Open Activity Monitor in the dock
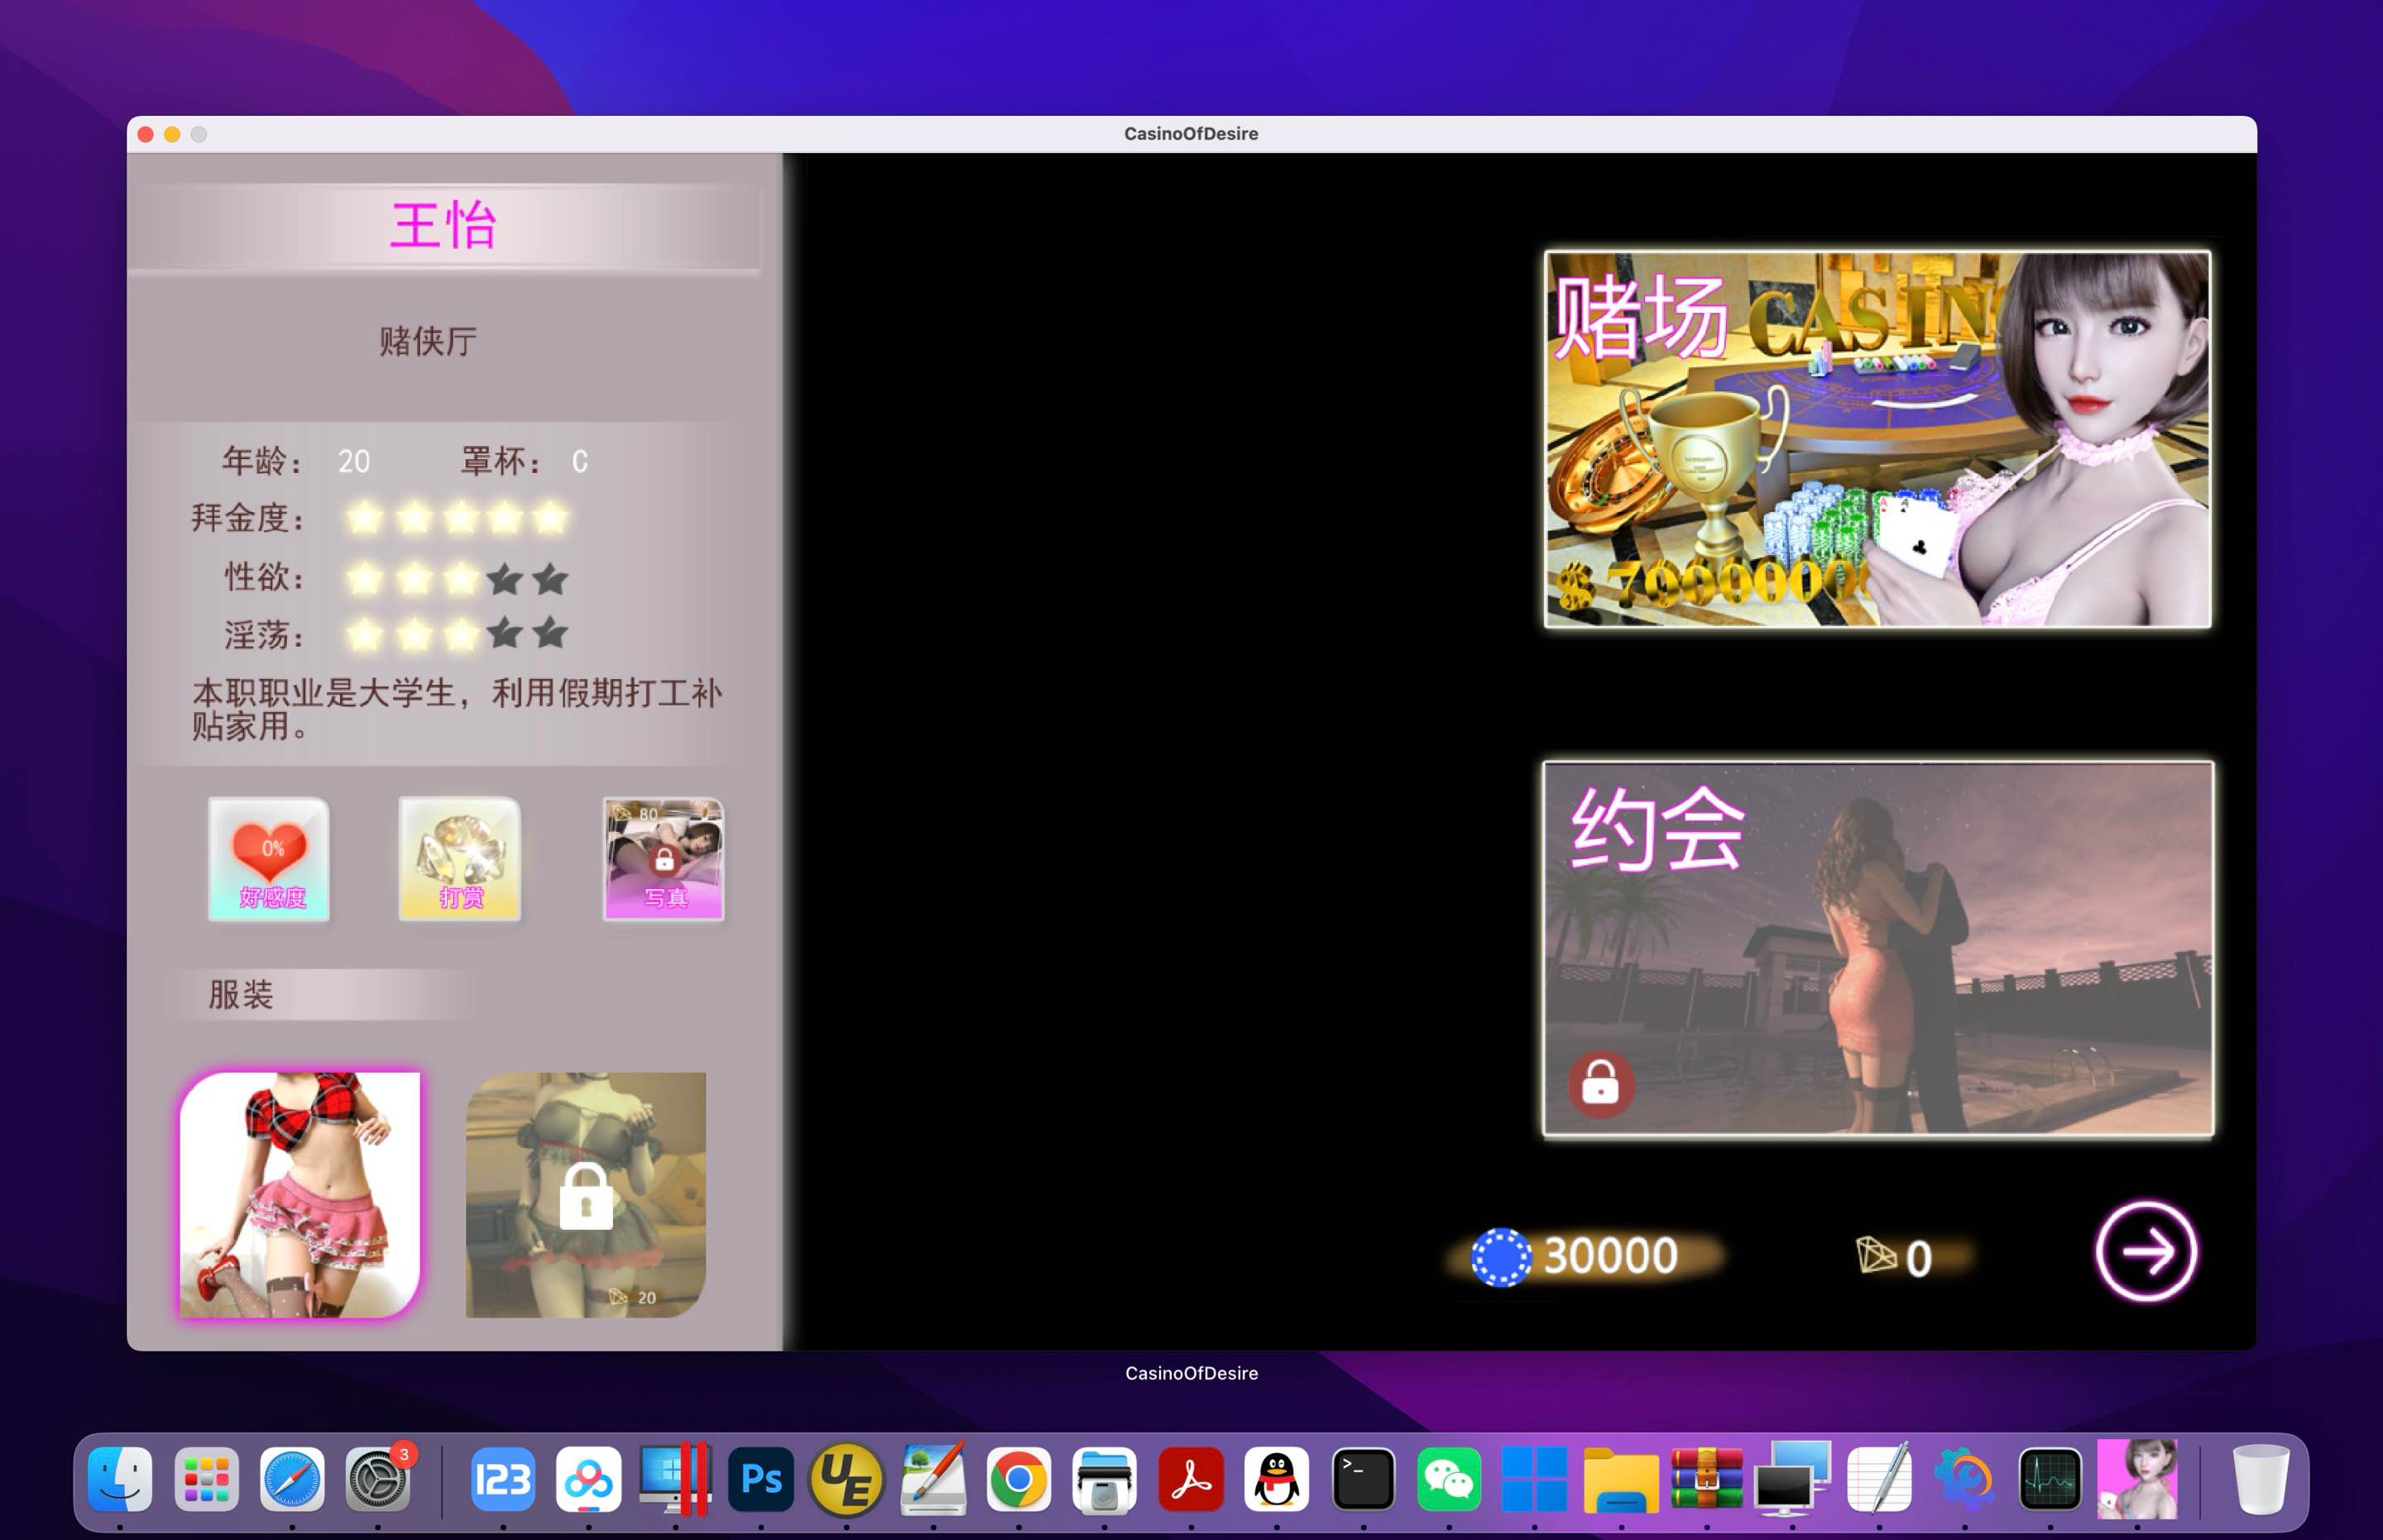 coord(2051,1478)
